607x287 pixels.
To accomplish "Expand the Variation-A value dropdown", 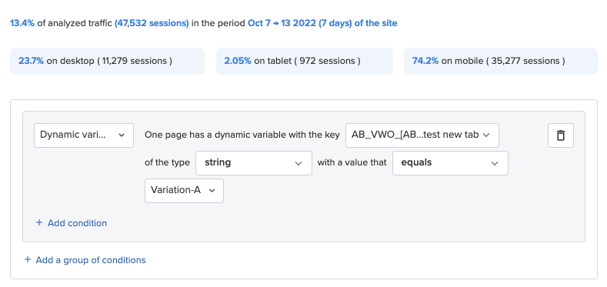I will (x=185, y=191).
